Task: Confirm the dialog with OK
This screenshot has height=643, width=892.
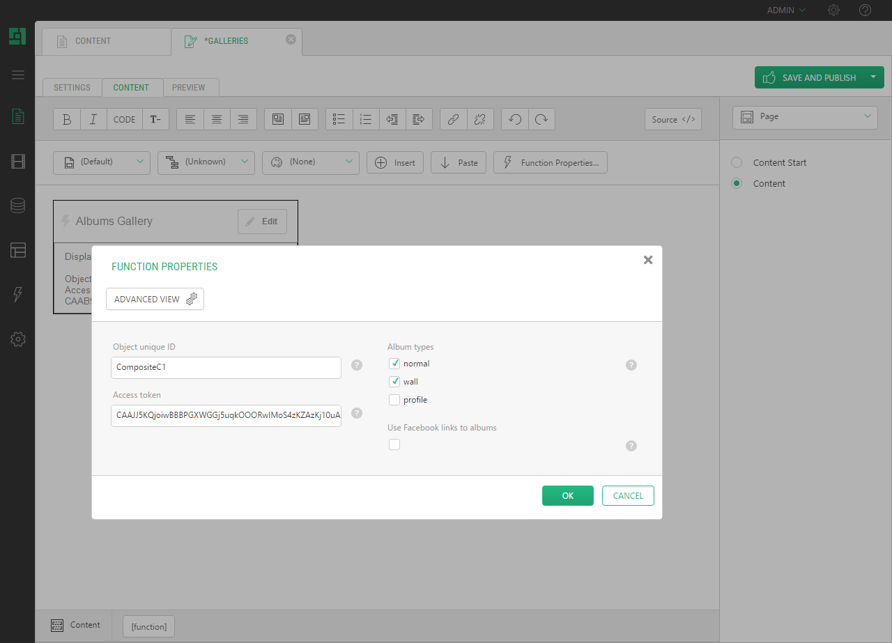Action: click(567, 495)
